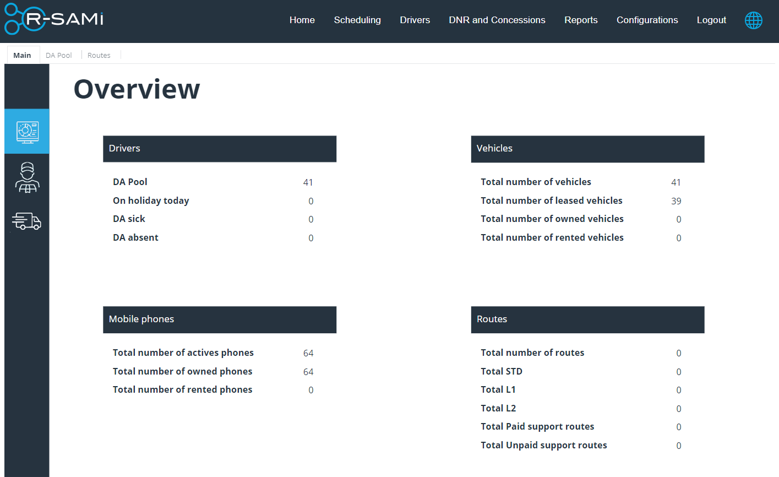
Task: Click the Total number of routes value
Action: 679,353
